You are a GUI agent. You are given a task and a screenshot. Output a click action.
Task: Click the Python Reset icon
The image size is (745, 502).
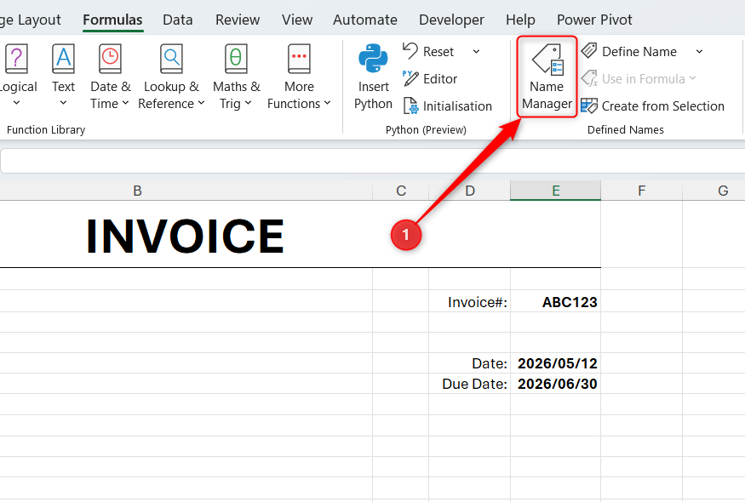[410, 51]
